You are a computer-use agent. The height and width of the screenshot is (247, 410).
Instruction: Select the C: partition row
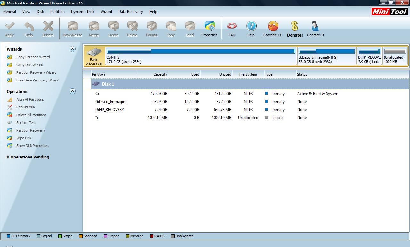[246, 94]
